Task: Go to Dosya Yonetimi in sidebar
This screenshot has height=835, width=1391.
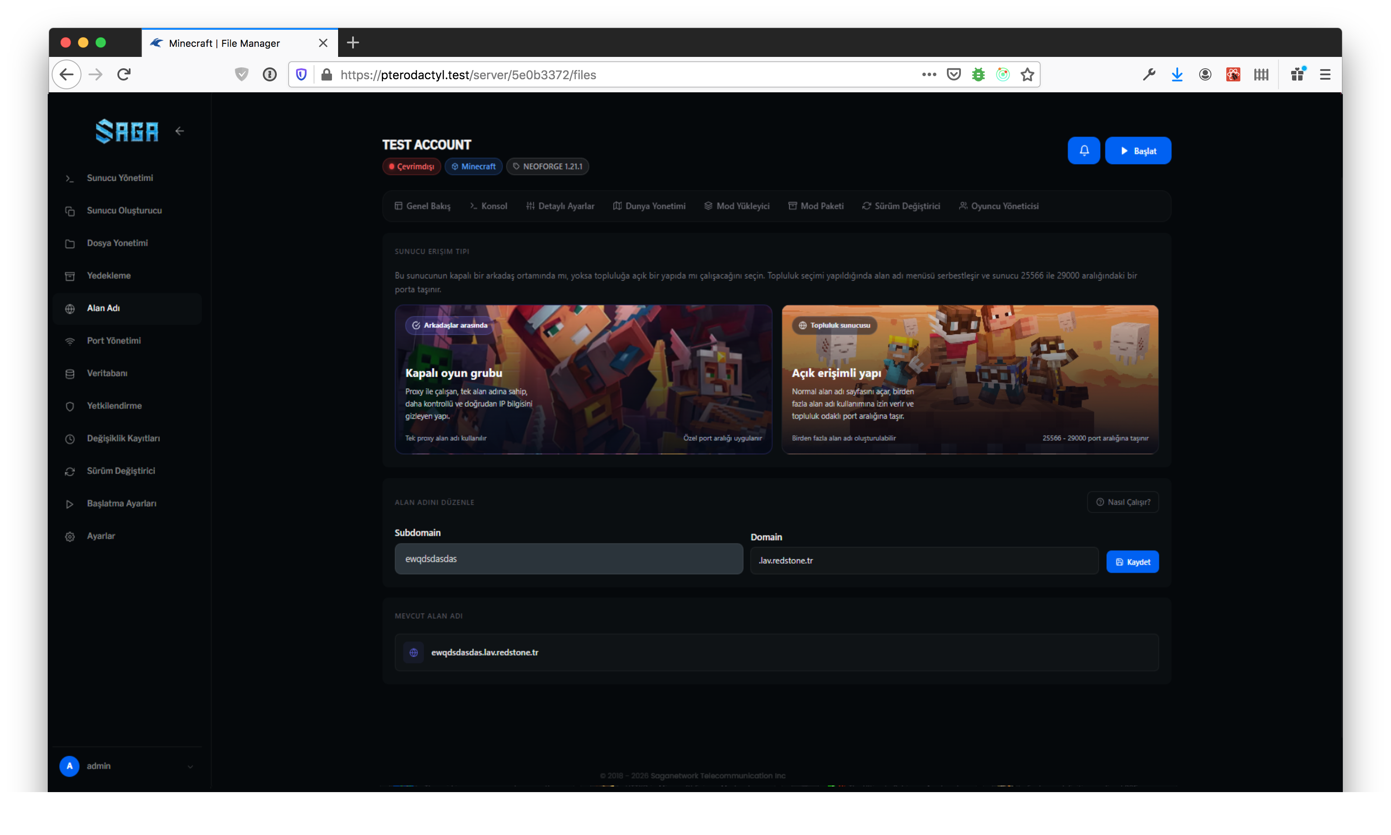Action: click(x=127, y=243)
